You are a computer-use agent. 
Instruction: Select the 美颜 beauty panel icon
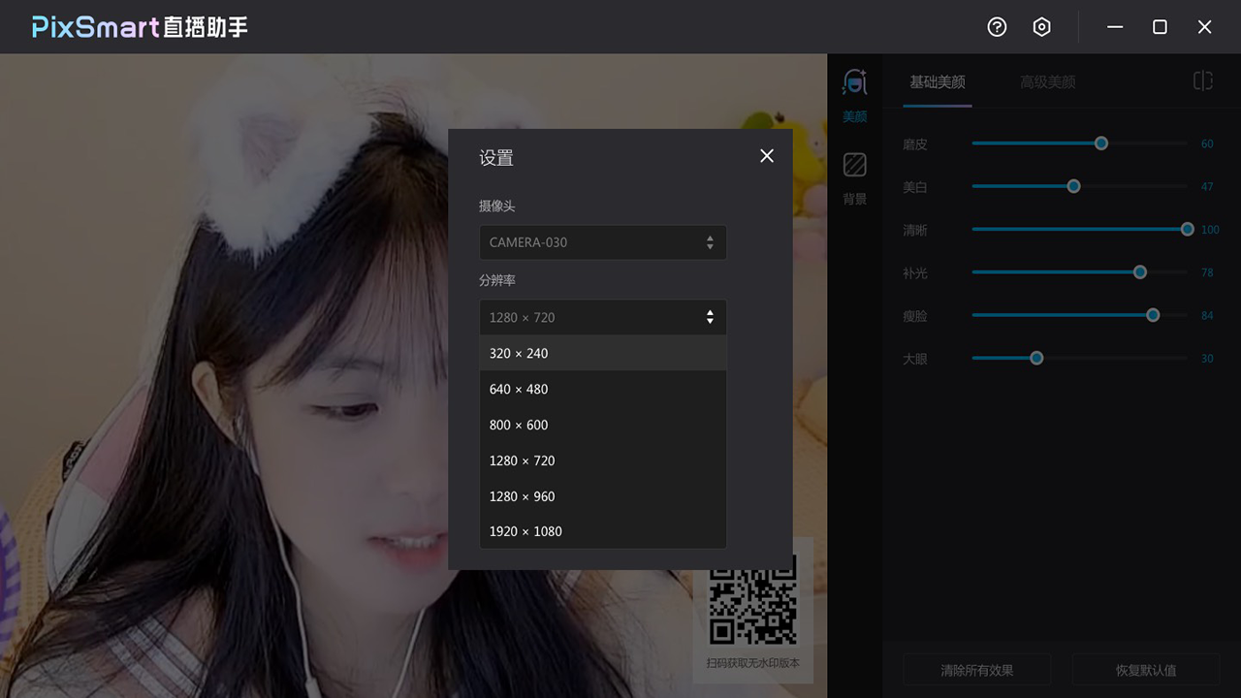pos(854,92)
